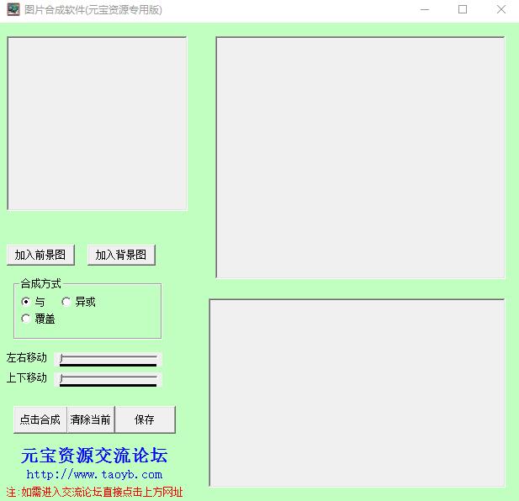
Task: Choose the 异或 radio option
Action: (x=67, y=302)
